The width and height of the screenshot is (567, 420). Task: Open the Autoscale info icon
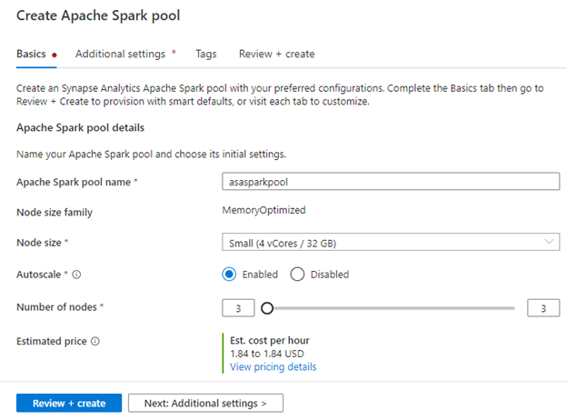[x=76, y=275]
